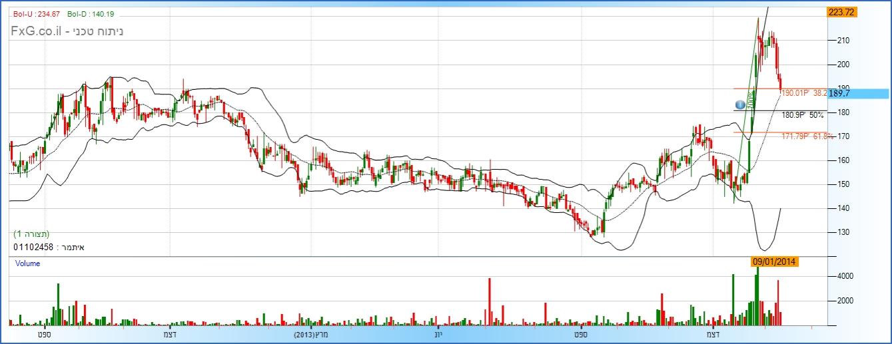Click the orange 223.72 price tag
The image size is (892, 344).
841,12
